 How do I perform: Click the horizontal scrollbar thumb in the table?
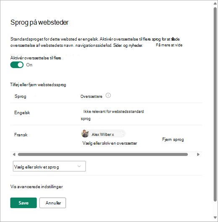coord(103,154)
